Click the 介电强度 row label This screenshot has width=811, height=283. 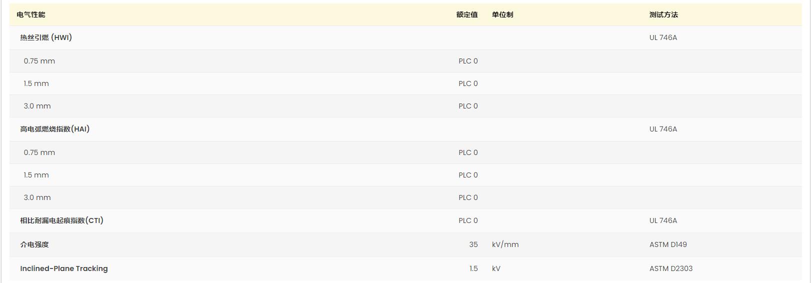click(34, 244)
